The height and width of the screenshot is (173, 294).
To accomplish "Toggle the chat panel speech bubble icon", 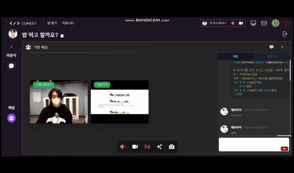I will [271, 47].
